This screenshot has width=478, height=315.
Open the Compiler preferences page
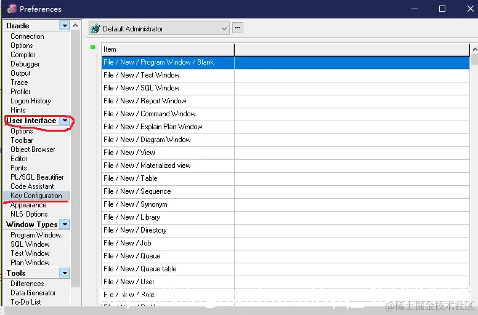point(23,55)
